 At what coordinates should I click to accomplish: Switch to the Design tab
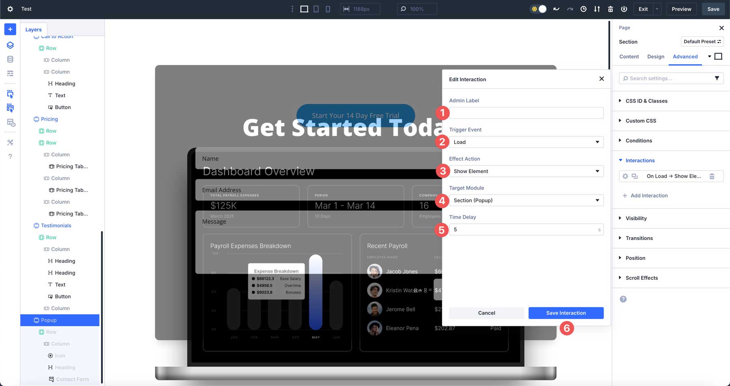tap(655, 57)
